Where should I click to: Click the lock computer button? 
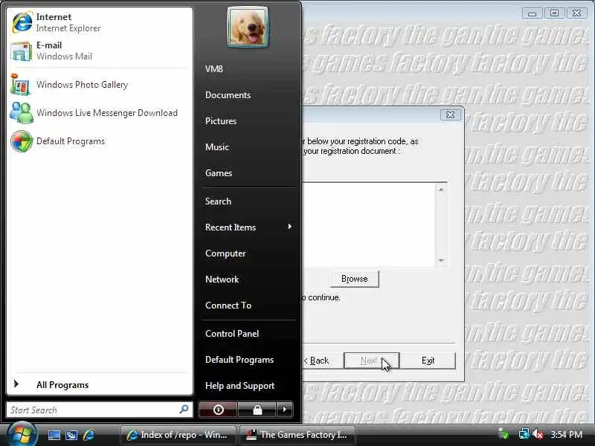pos(257,410)
